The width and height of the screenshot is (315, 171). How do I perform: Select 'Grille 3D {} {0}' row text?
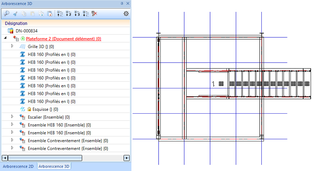(x=41, y=47)
